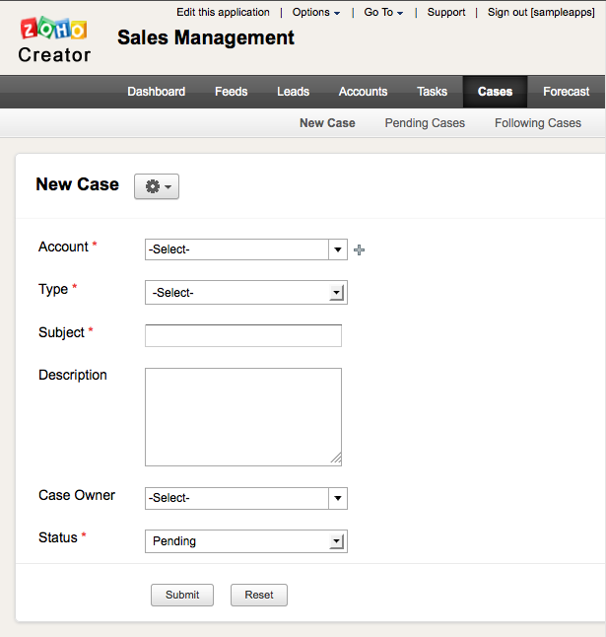Focus the Description text area

click(x=242, y=416)
